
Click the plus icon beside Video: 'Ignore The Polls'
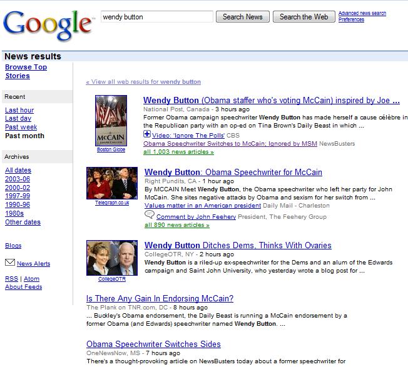pos(147,134)
